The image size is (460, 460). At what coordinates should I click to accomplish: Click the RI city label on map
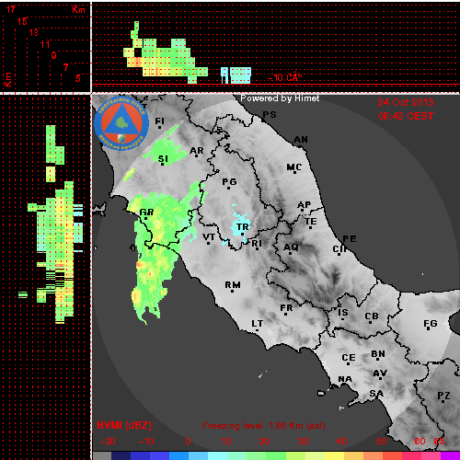pyautogui.click(x=257, y=244)
